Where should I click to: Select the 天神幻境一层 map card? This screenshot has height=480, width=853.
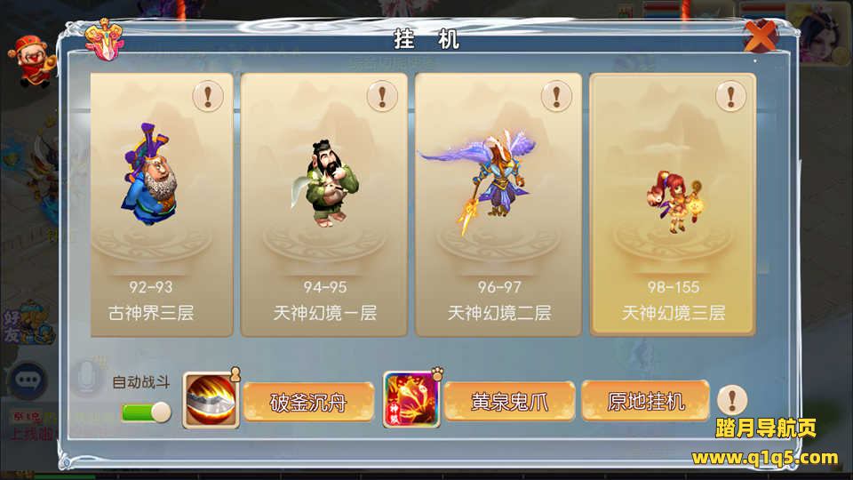[324, 204]
